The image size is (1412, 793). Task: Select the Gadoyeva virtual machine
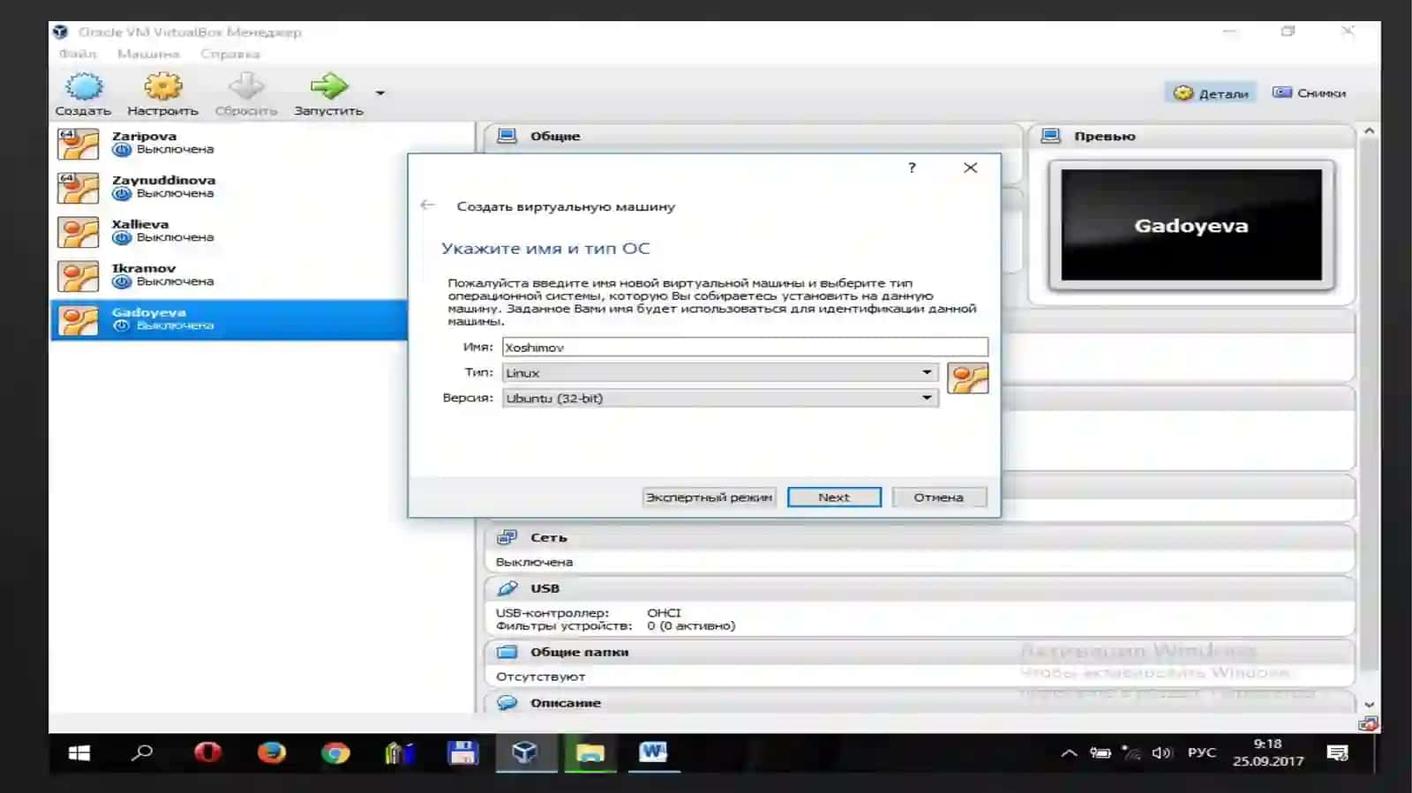click(x=229, y=319)
